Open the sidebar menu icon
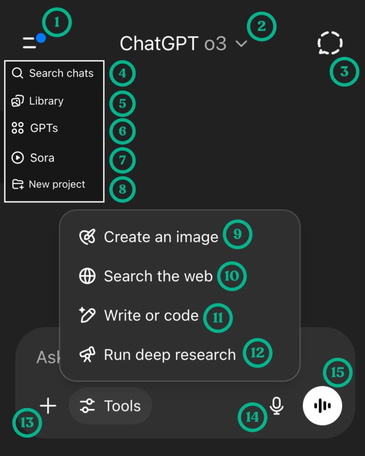 tap(30, 43)
